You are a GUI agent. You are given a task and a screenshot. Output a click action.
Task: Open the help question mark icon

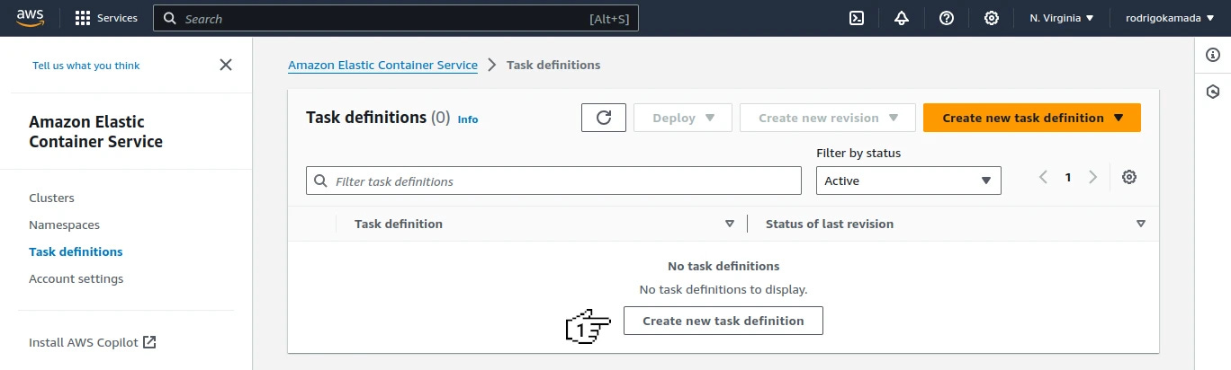(x=947, y=18)
